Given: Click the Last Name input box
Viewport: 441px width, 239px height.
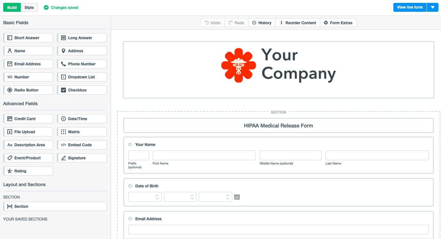Looking at the screenshot, I should pyautogui.click(x=377, y=155).
